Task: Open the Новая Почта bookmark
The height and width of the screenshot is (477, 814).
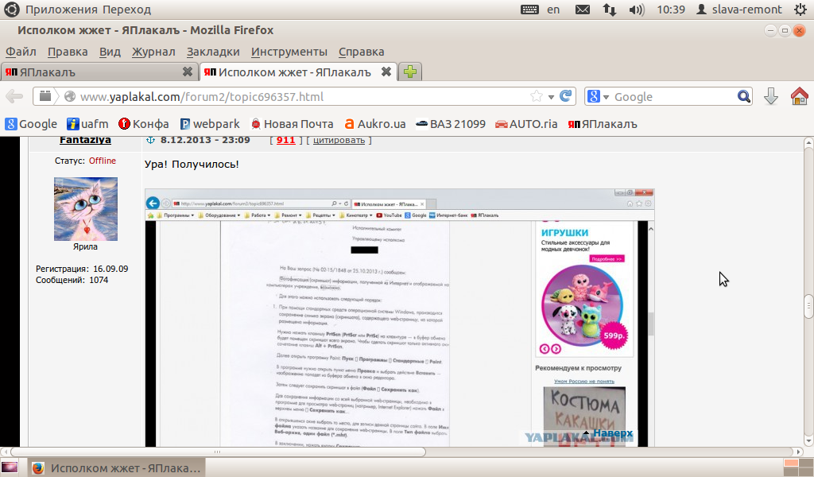Action: coord(291,124)
